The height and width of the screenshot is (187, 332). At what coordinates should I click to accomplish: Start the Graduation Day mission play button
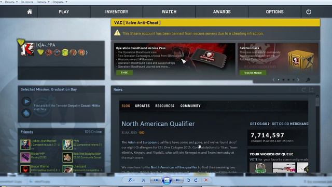coord(26,102)
